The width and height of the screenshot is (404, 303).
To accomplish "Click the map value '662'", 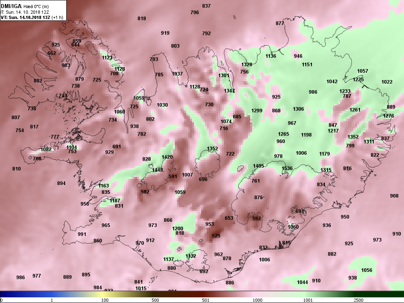I will tap(52, 53).
